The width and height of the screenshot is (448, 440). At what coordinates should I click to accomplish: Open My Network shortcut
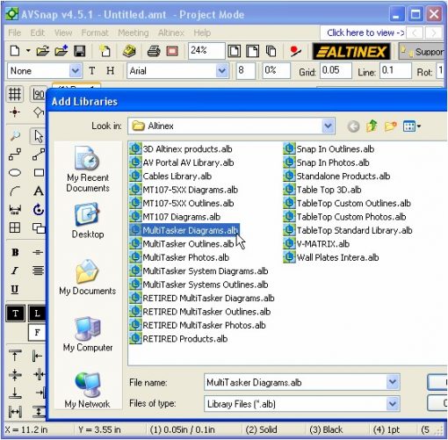pos(88,391)
